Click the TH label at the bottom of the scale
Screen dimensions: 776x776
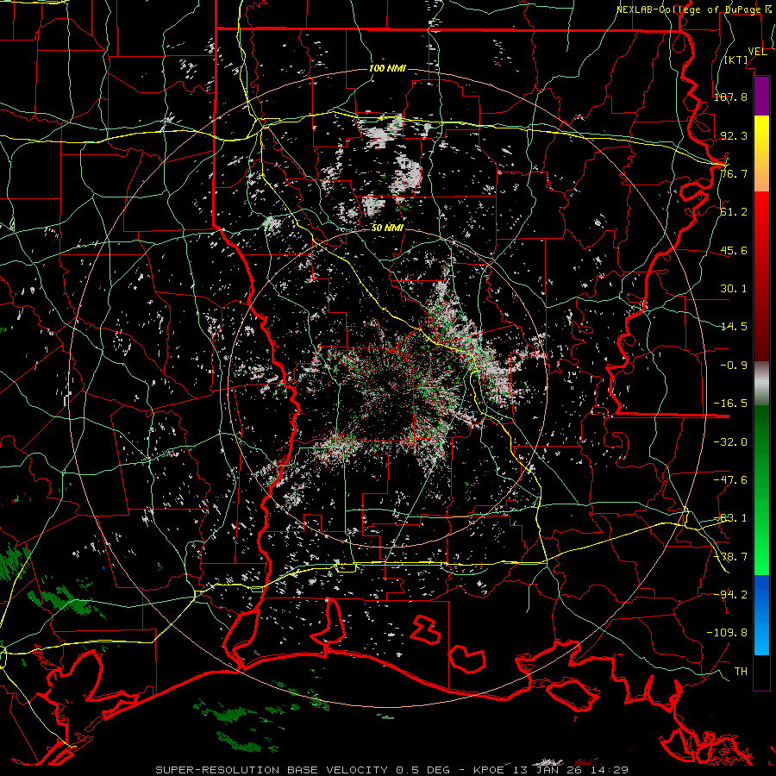(x=741, y=672)
